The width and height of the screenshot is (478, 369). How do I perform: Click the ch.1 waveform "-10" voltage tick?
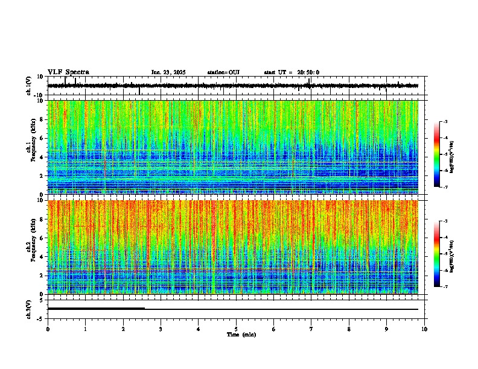[39, 95]
